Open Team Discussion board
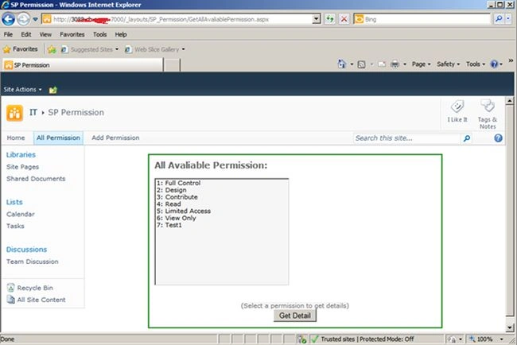Viewport: 517px width, 345px height. [x=33, y=262]
